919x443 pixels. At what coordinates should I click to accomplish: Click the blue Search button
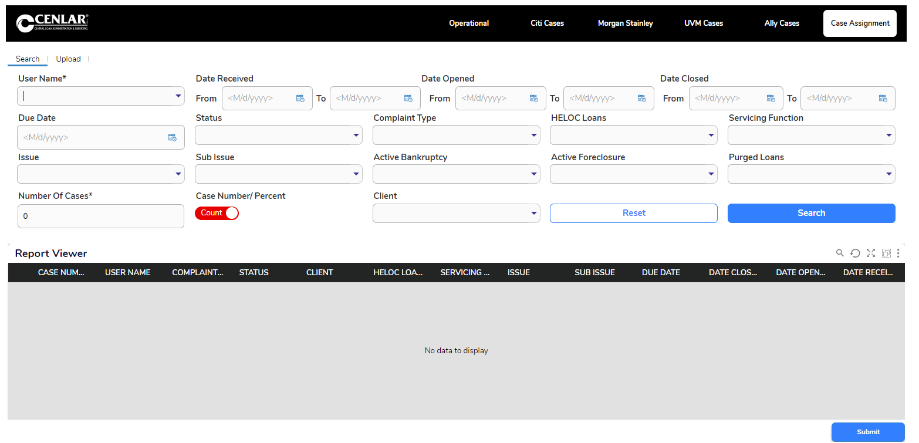(x=812, y=214)
